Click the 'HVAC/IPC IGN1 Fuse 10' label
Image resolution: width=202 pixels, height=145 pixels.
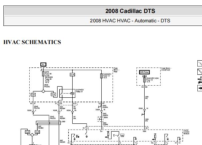tap(153, 80)
